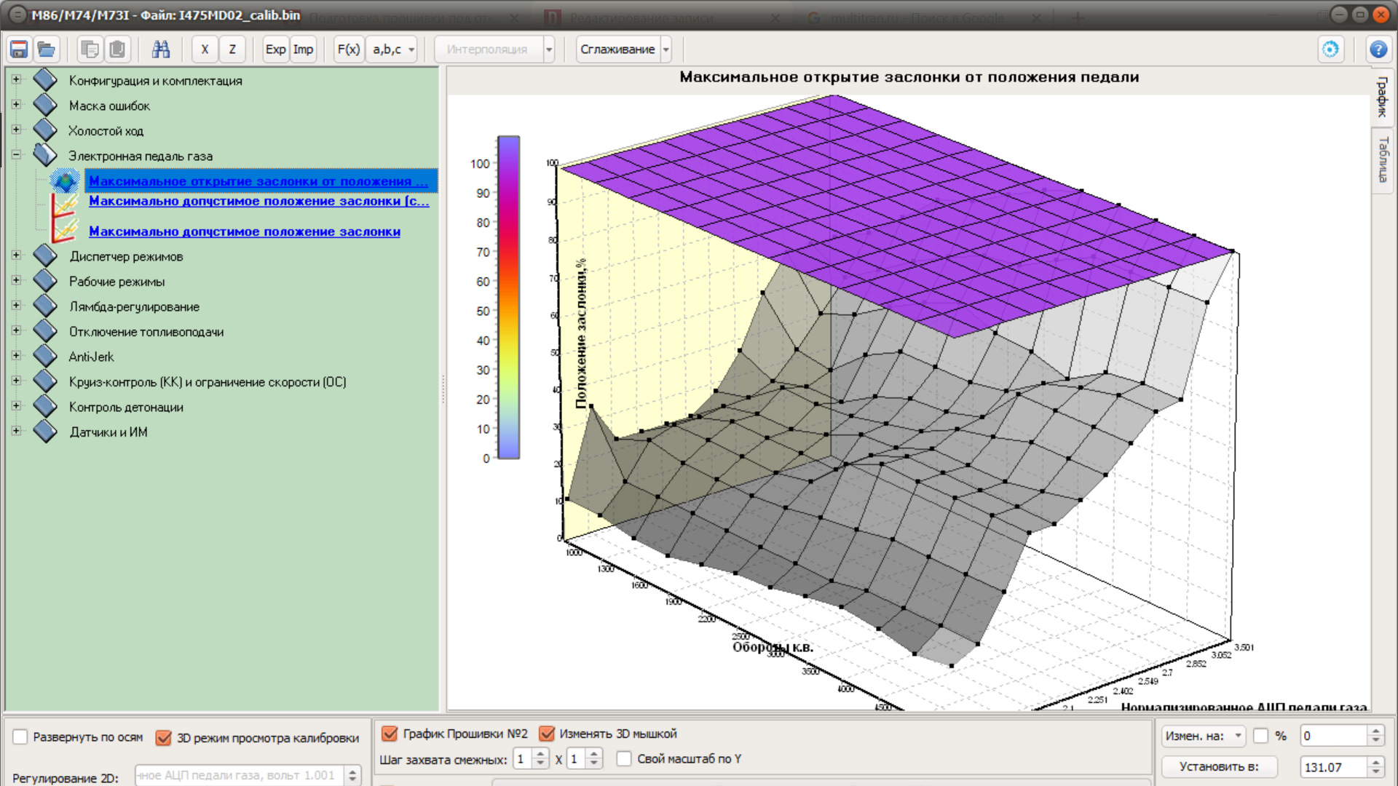Click the Exp export button

pyautogui.click(x=275, y=49)
